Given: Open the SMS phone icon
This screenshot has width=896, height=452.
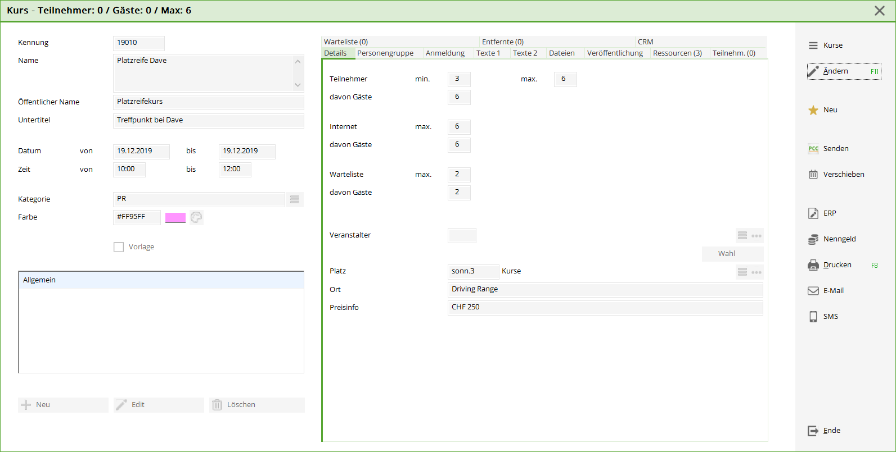Looking at the screenshot, I should pos(813,317).
